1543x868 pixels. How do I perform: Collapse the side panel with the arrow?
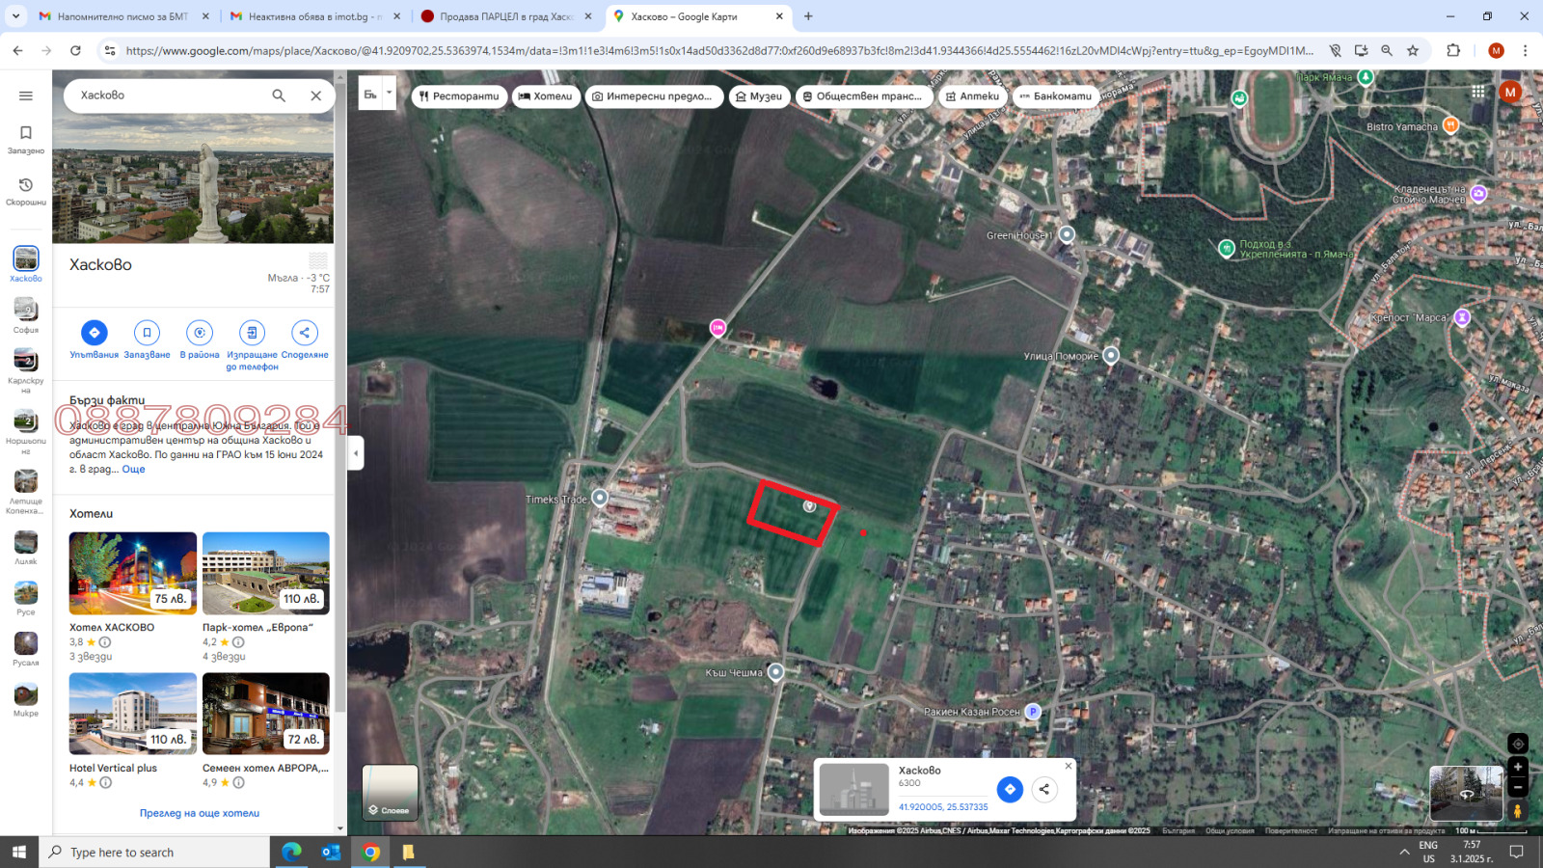(356, 452)
